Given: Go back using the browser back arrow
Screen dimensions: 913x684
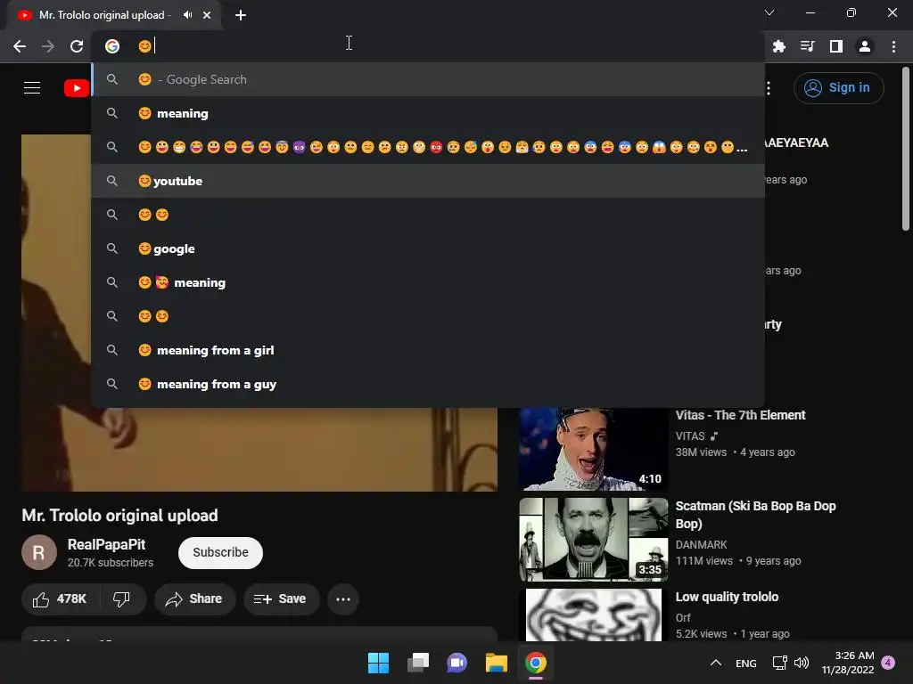Looking at the screenshot, I should point(20,46).
